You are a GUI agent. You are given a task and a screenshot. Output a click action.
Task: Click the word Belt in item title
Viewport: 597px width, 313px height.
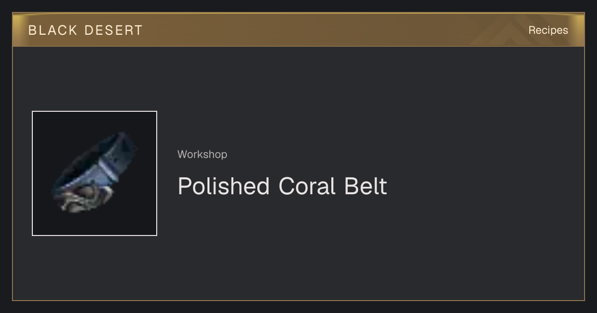366,186
